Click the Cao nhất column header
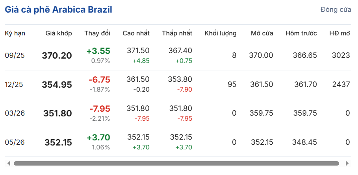The width and height of the screenshot is (358, 175). coord(136,33)
